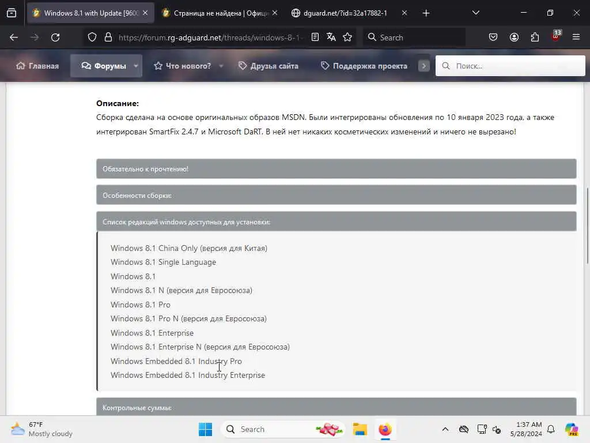The width and height of the screenshot is (590, 443).
Task: Open network status tray icon
Action: (482, 429)
